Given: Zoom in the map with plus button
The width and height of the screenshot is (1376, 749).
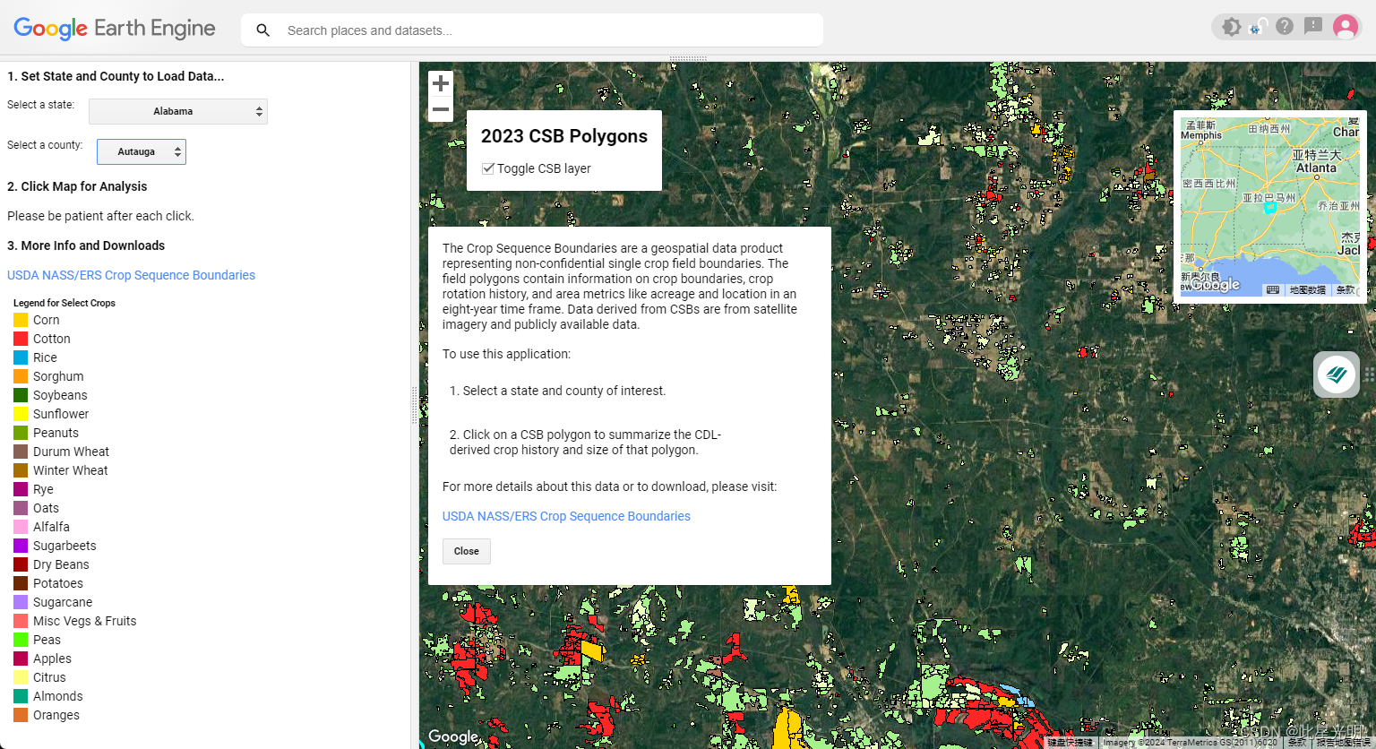Looking at the screenshot, I should (x=441, y=83).
